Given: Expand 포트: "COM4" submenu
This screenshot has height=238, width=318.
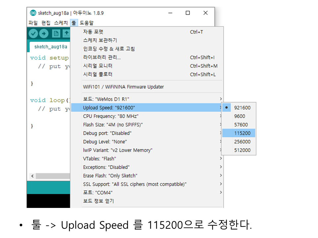Looking at the screenshot, I should pyautogui.click(x=147, y=193).
